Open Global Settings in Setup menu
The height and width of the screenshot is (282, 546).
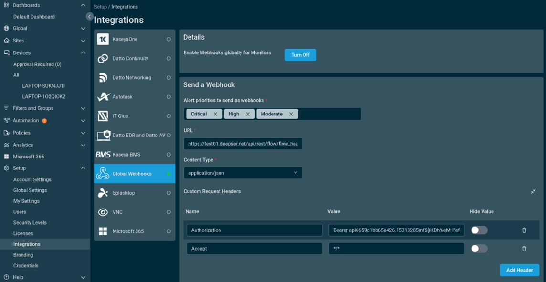coord(30,190)
